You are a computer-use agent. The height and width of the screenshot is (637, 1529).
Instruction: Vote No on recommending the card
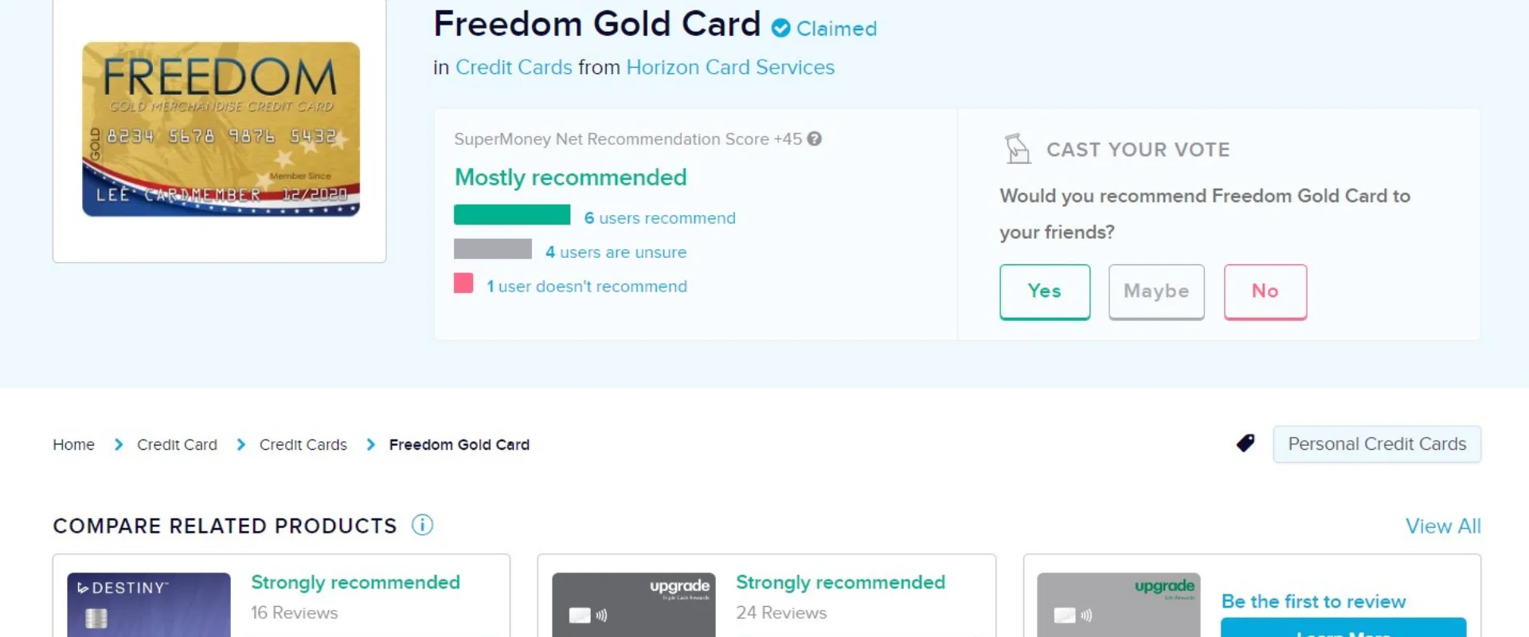tap(1265, 291)
